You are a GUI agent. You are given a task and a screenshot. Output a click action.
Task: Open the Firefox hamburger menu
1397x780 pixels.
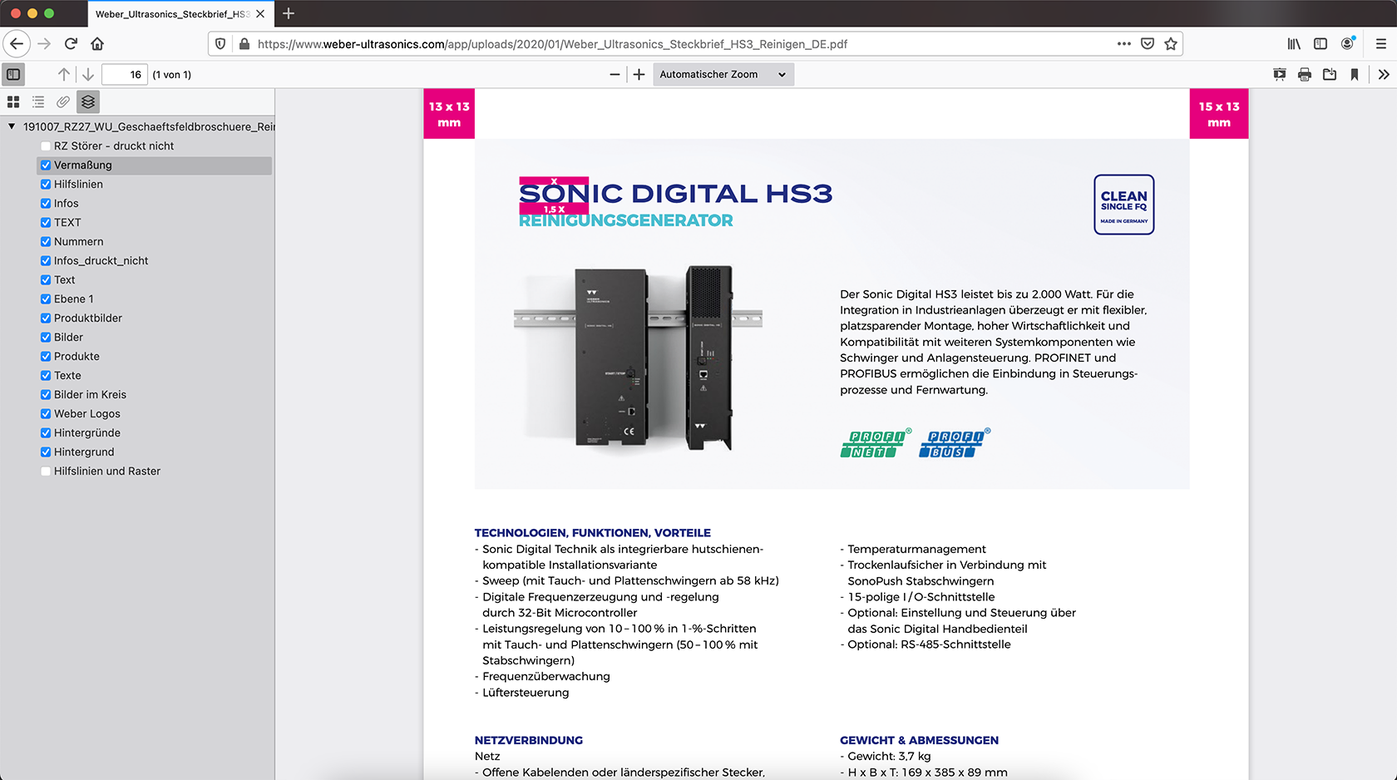click(1381, 44)
